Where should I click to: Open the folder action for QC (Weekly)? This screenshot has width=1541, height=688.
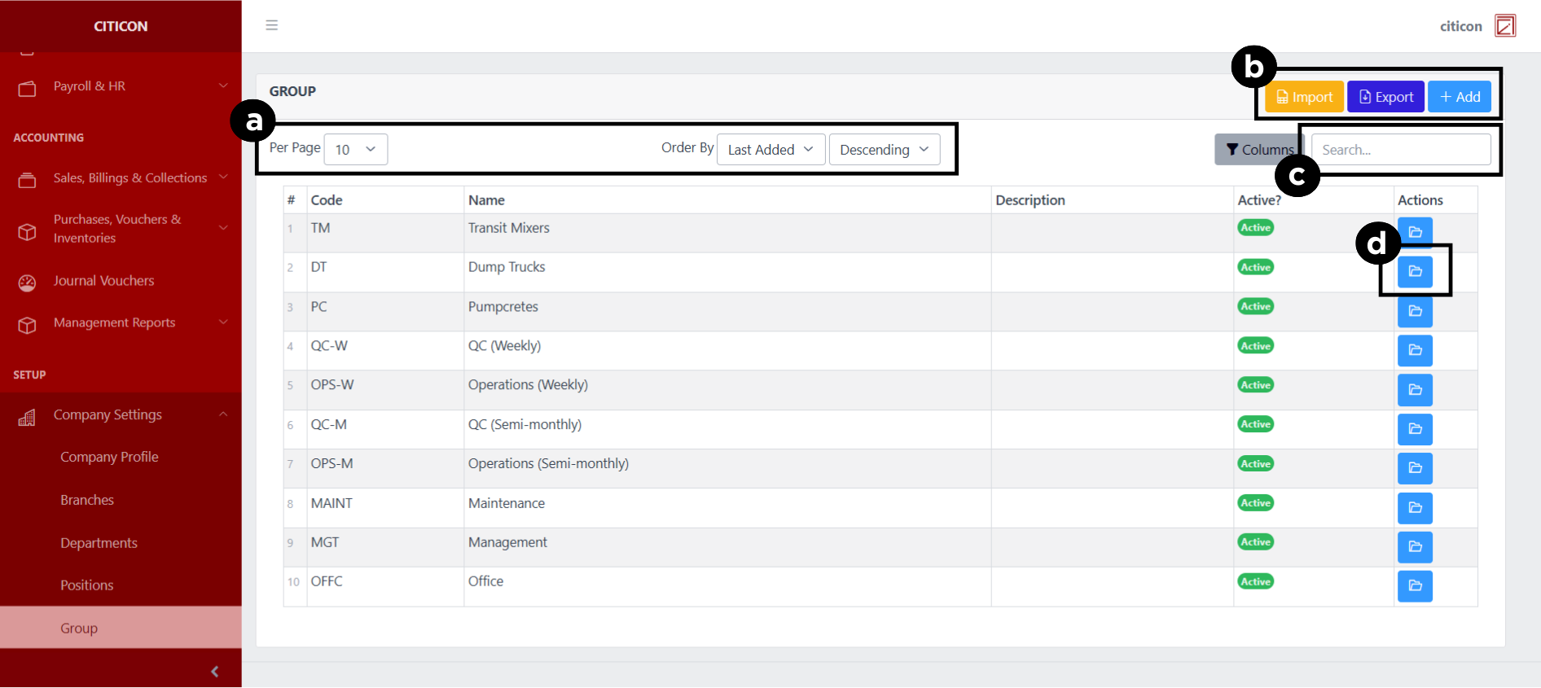click(1415, 350)
